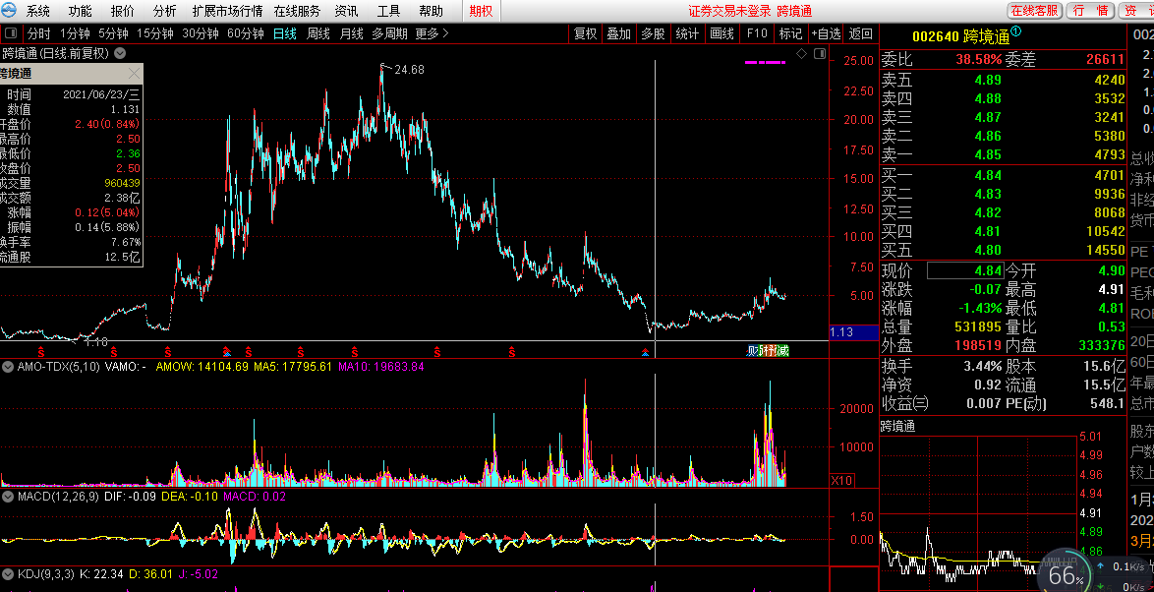Open the MACD indicator dropdown arrow
This screenshot has width=1154, height=592.
point(8,497)
